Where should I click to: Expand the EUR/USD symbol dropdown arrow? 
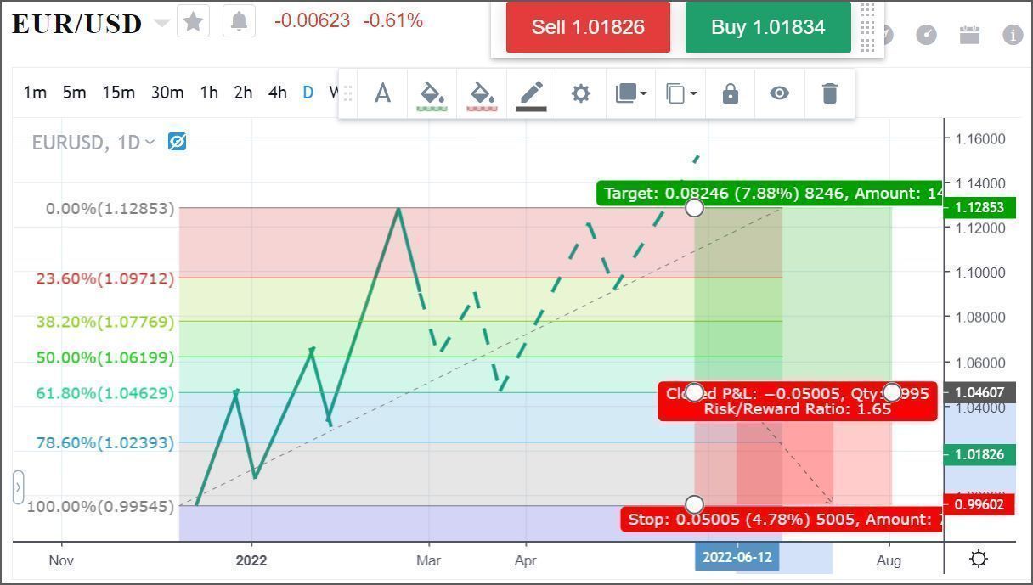161,23
